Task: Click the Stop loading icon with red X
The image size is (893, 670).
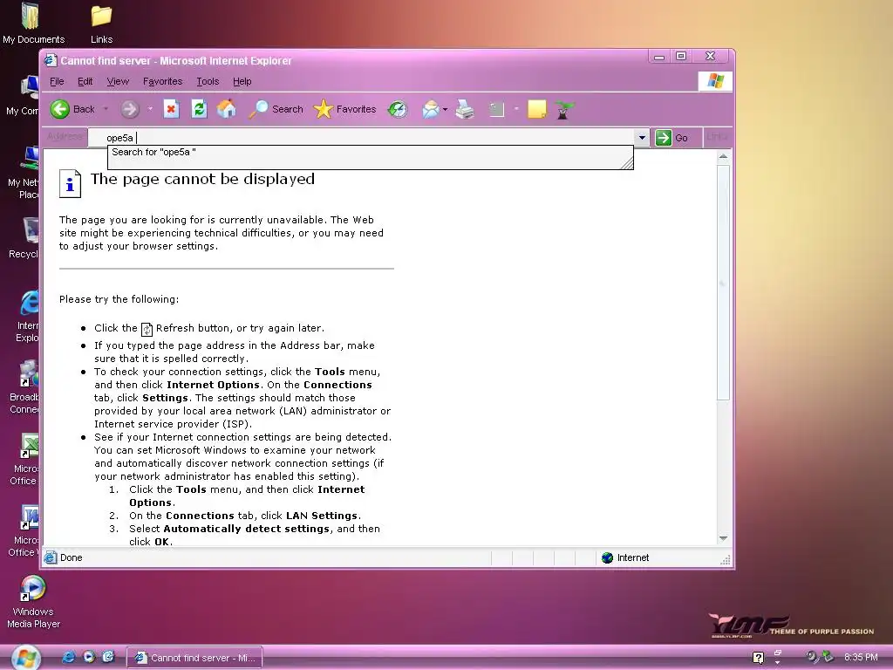Action: pos(171,109)
